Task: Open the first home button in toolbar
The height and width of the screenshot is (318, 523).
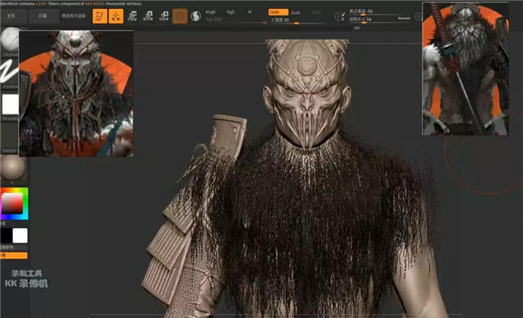Action: tap(14, 16)
